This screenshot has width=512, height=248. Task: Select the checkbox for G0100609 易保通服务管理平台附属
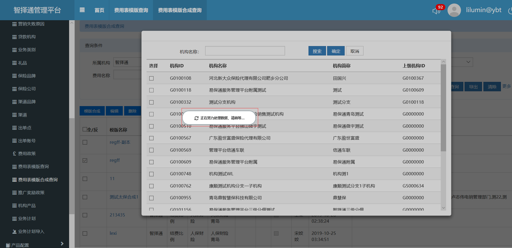pos(151,162)
